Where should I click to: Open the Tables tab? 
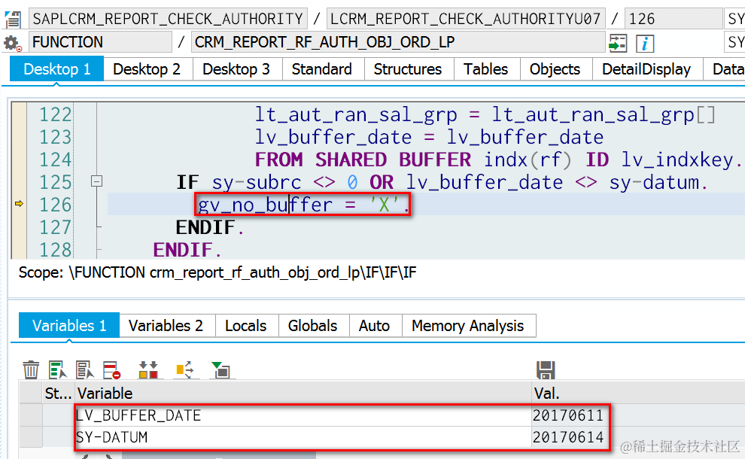(485, 69)
